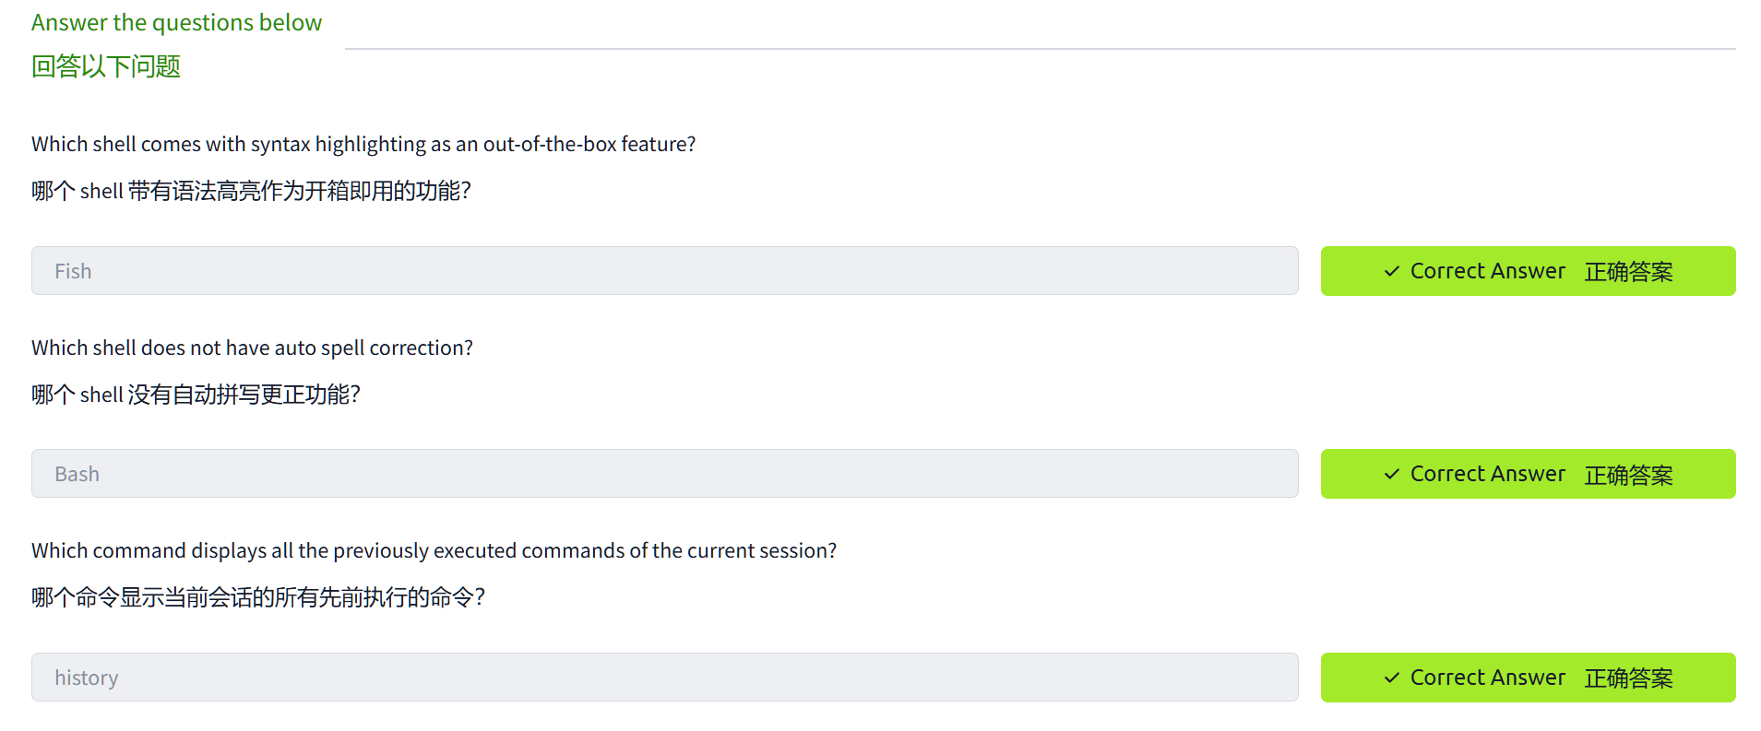Click the checkmark icon beside the Bash answer
This screenshot has width=1761, height=731.
(1391, 474)
